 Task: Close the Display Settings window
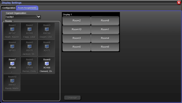click(179, 3)
